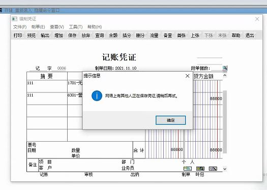Click the first light-blue icon below 个人

[188, 169]
